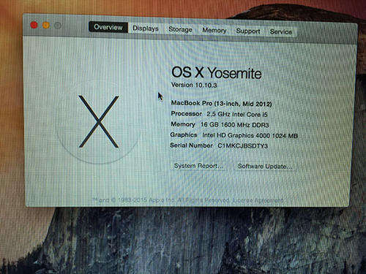366x274 pixels.
Task: Click the gray zoom window button
Action: tap(58, 26)
